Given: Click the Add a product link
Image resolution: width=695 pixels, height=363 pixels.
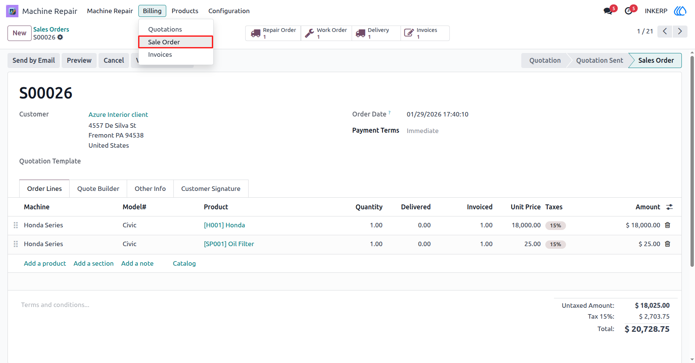Looking at the screenshot, I should pos(45,263).
